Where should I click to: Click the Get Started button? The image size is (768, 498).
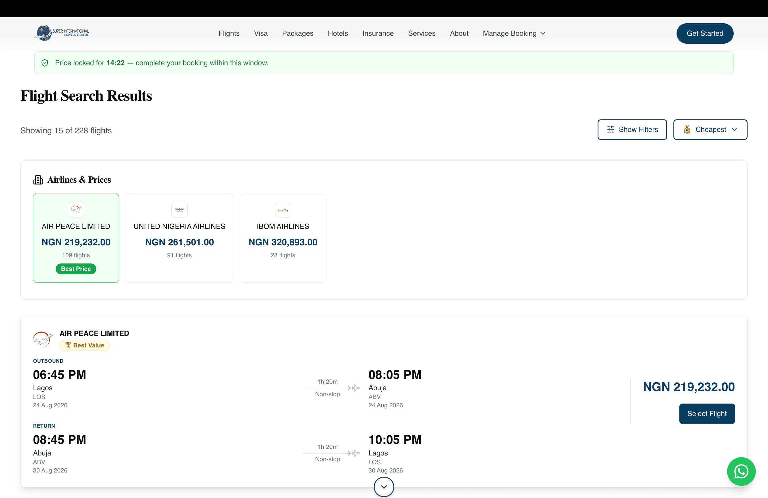pos(705,33)
